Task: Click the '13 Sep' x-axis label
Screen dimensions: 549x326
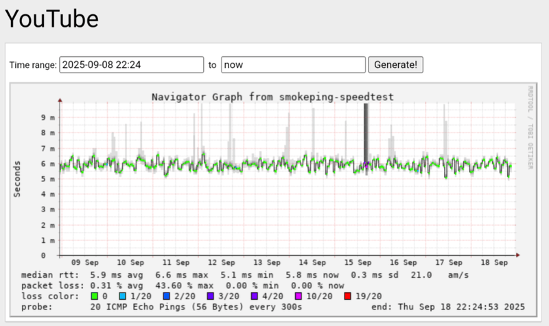Action: click(267, 262)
